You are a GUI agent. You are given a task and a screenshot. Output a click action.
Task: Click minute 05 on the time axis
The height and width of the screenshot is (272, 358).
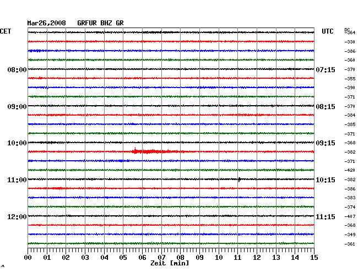123,258
